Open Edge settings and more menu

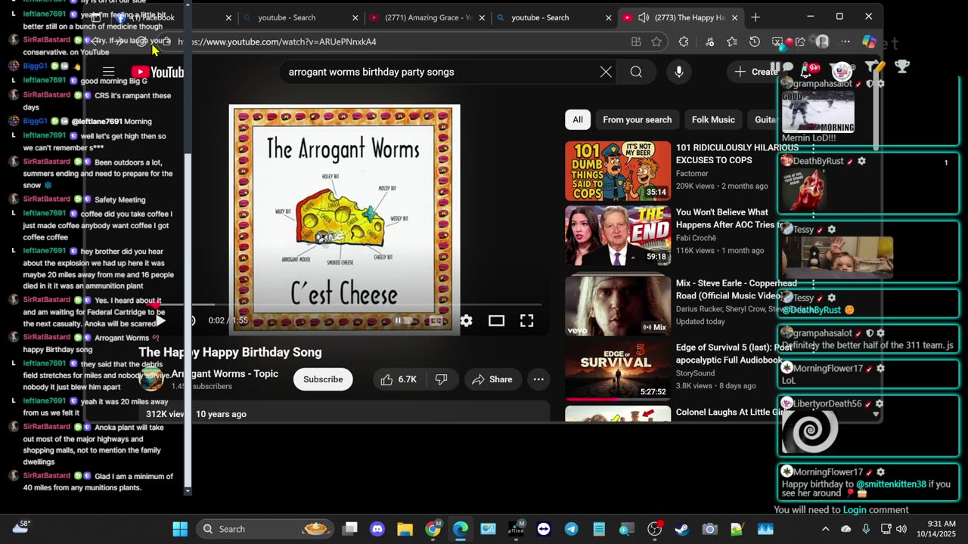pos(845,42)
